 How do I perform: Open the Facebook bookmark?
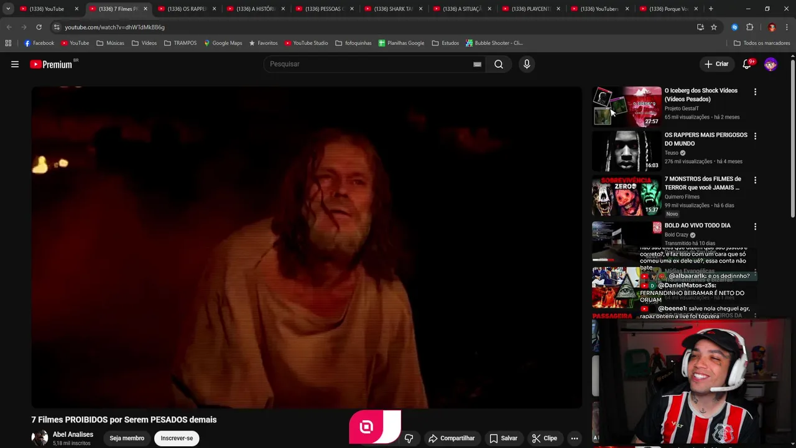click(x=39, y=43)
